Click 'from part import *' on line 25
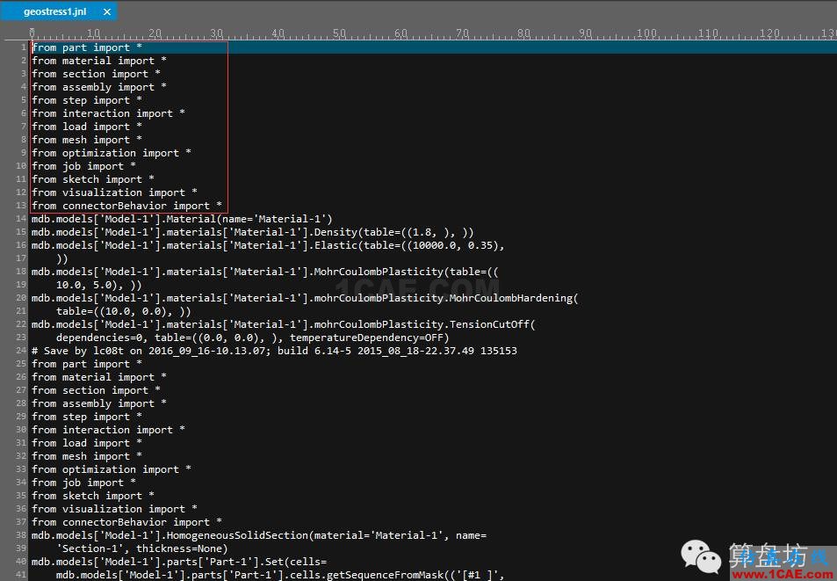This screenshot has width=837, height=581. [86, 364]
